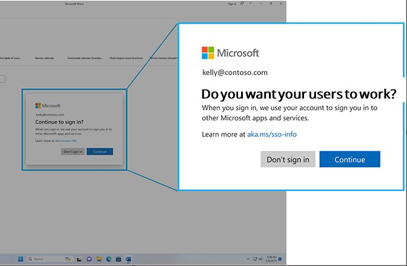Open aka.ms/sso-info link in the small dialog
Screen dimensions: 407x266
66,141
